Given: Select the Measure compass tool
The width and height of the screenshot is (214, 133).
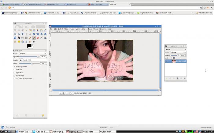Looking at the screenshot, I should click(x=19, y=34).
